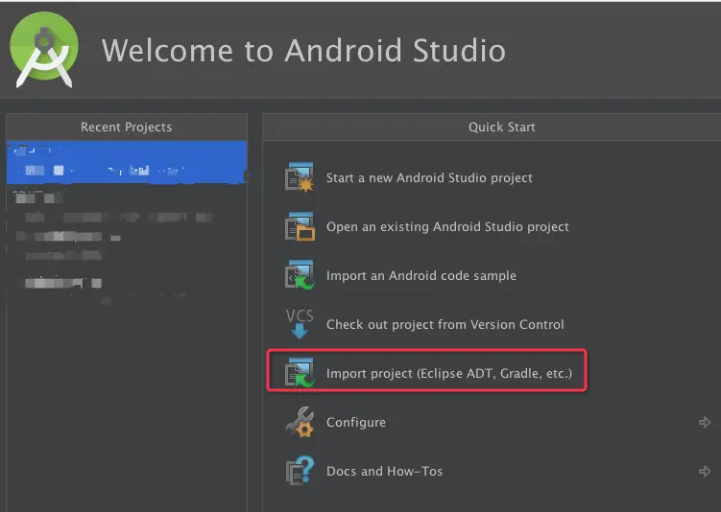Click the import Android code sample icon
This screenshot has width=721, height=512.
tap(300, 275)
